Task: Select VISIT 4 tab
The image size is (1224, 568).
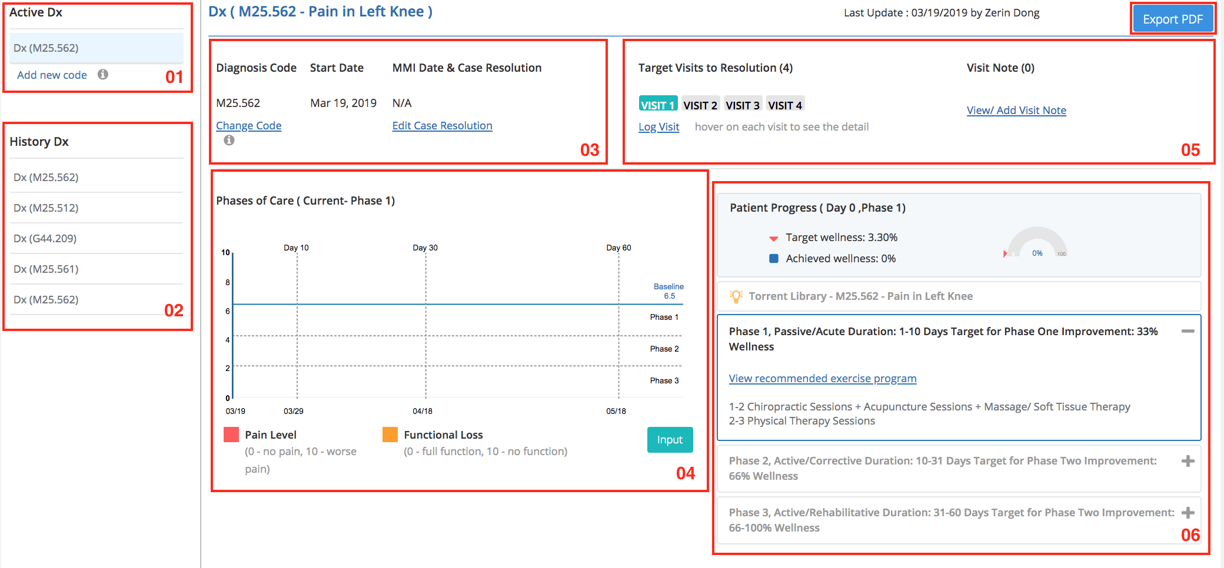Action: pyautogui.click(x=785, y=104)
